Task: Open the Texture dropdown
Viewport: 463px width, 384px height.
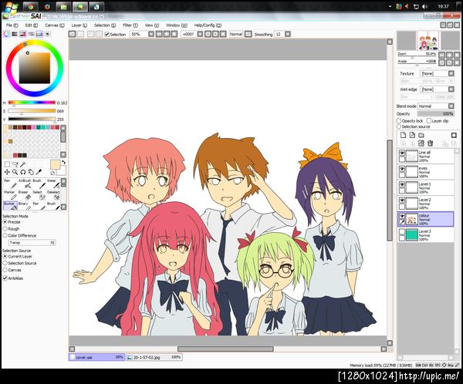Action: [451, 73]
